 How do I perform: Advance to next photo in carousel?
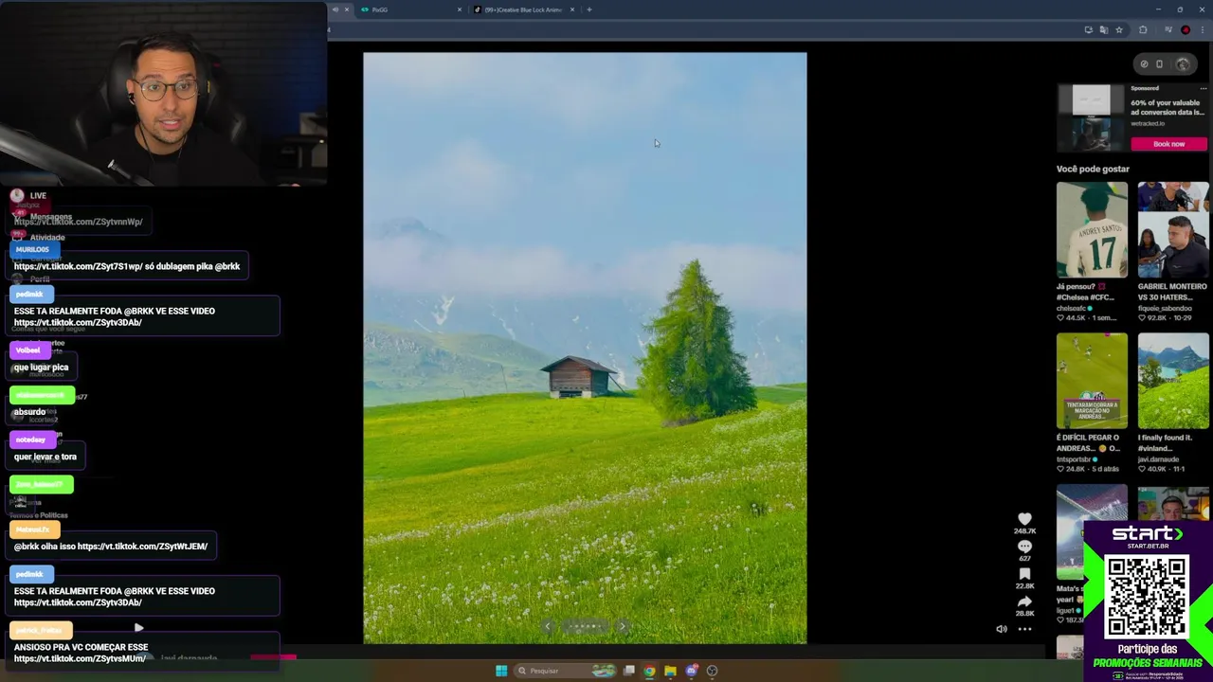(623, 626)
